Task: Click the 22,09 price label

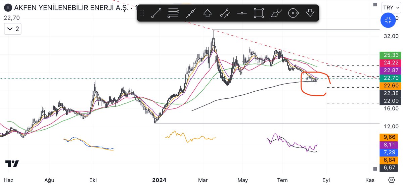Action: tap(390, 101)
